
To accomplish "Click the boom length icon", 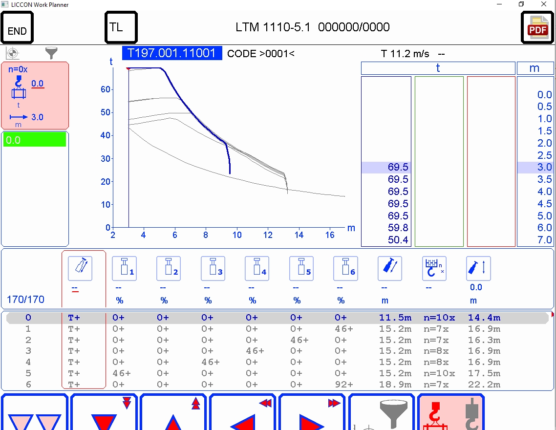I will tap(390, 269).
